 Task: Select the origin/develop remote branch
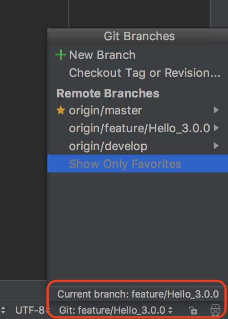coord(108,146)
